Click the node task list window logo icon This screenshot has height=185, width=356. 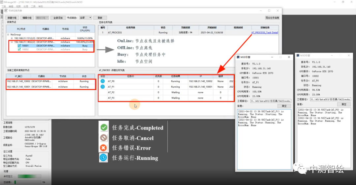click(x=6, y=11)
